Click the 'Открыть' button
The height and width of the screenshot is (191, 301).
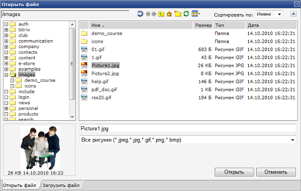click(234, 172)
